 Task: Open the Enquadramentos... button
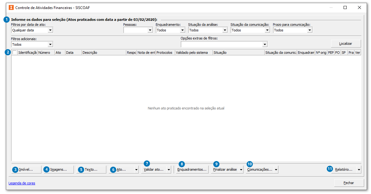(192, 169)
